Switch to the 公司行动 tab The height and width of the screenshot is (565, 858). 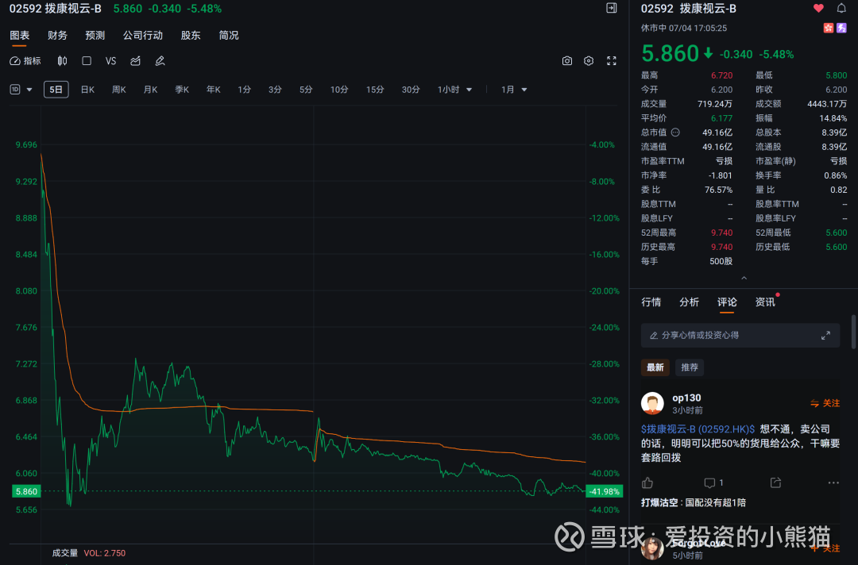point(143,36)
